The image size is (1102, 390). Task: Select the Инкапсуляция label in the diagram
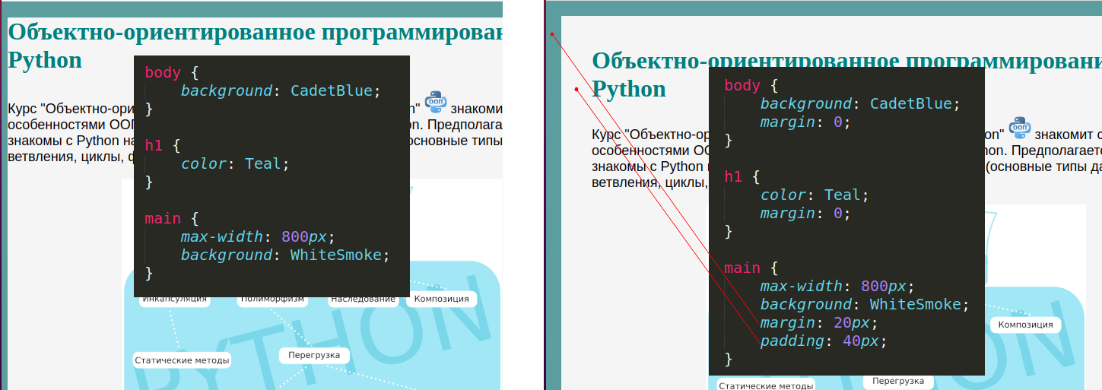tap(175, 300)
